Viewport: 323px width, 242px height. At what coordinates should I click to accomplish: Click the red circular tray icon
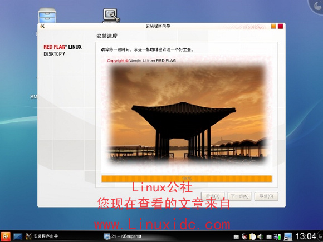[244, 236]
